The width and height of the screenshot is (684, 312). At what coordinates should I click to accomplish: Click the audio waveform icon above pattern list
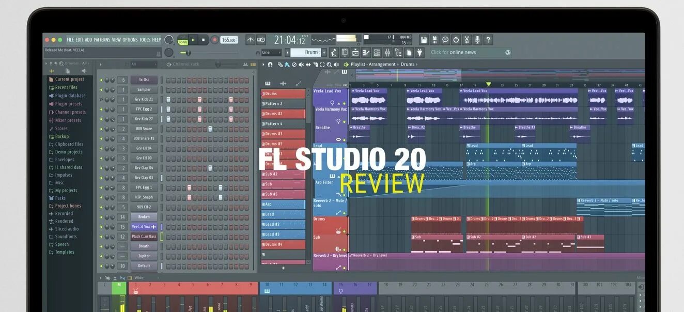283,83
